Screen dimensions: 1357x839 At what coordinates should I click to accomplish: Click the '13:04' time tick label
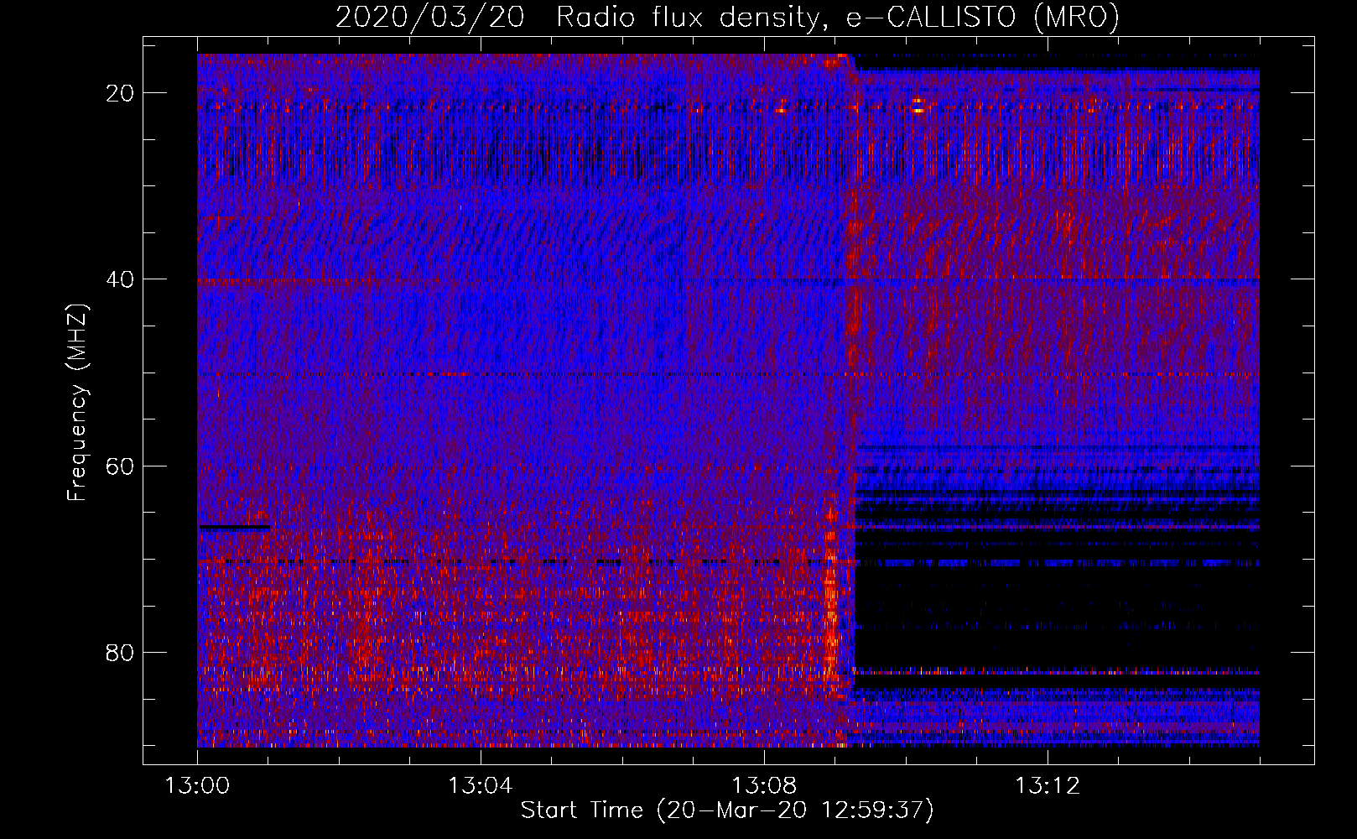pyautogui.click(x=481, y=786)
